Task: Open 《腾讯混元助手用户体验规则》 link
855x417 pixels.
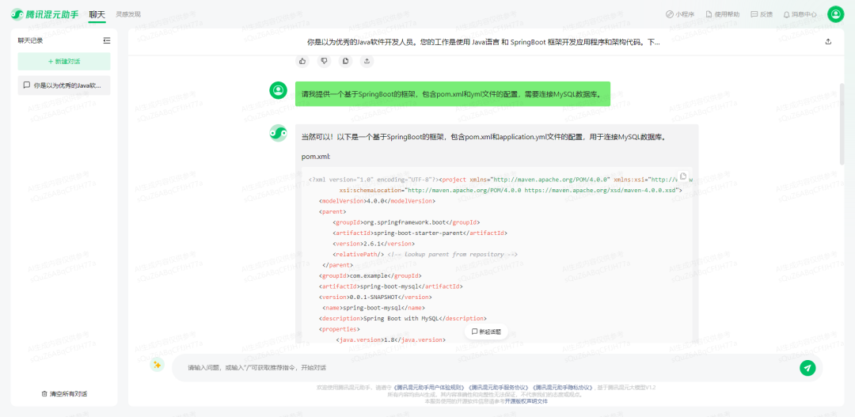Action: 428,388
